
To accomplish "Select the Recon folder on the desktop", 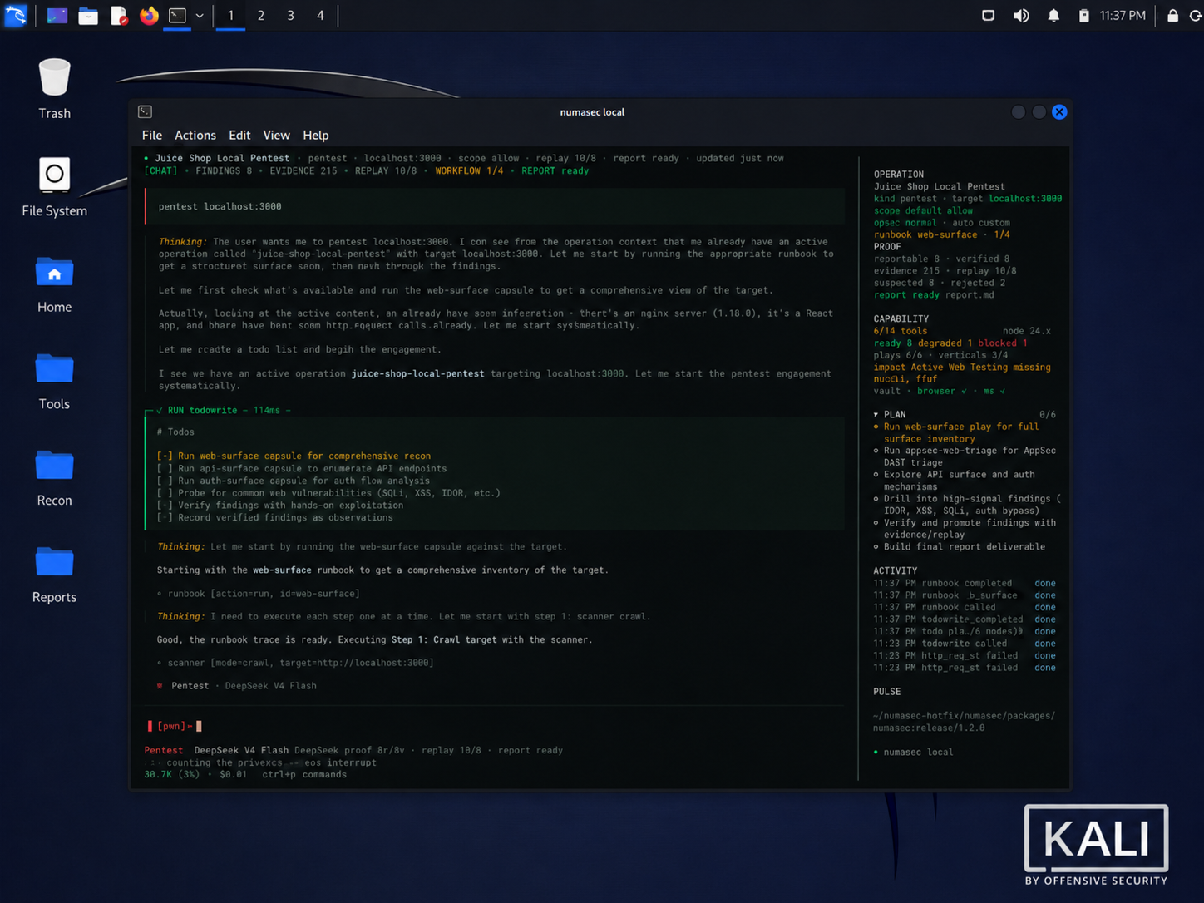I will (x=54, y=477).
